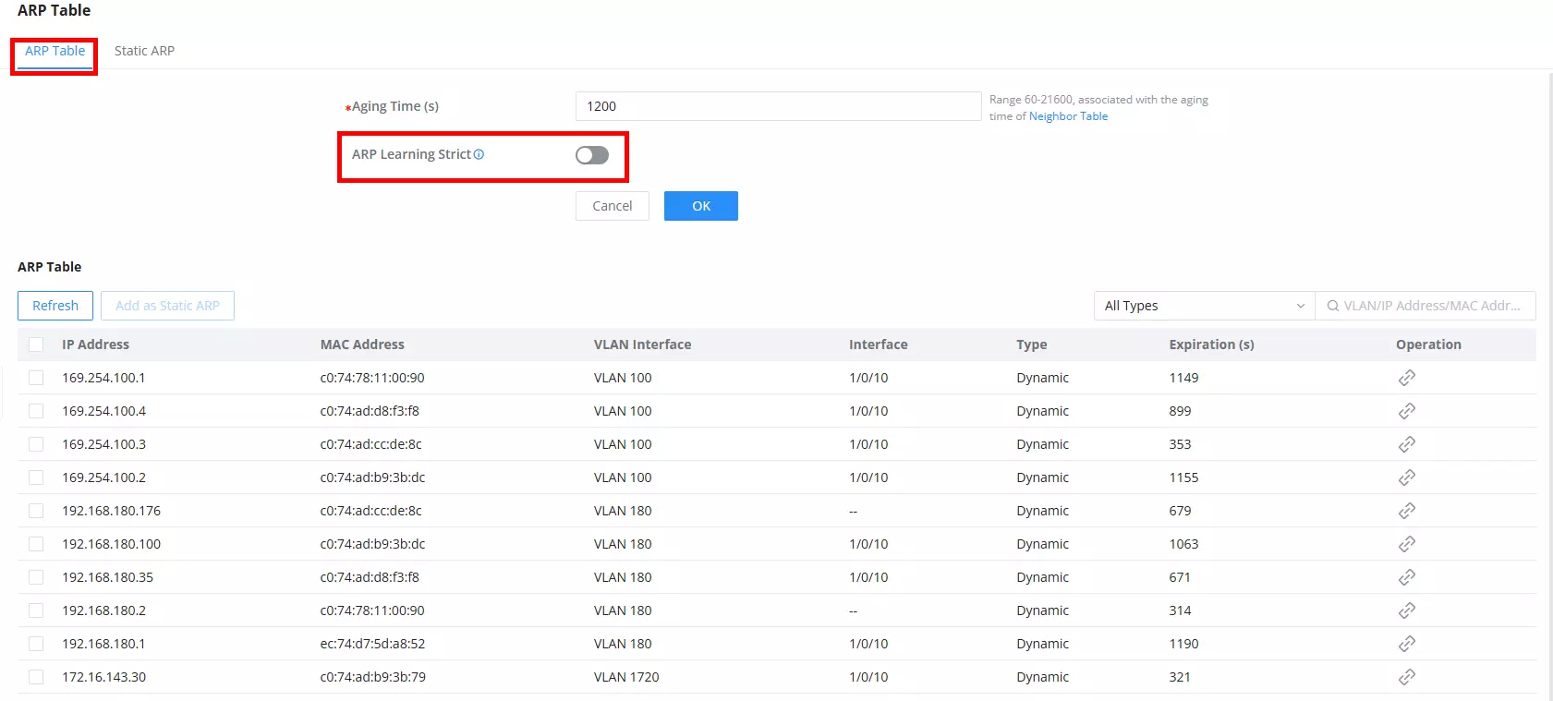Click the Expiration (s) column header
The image size is (1553, 701).
[1211, 344]
